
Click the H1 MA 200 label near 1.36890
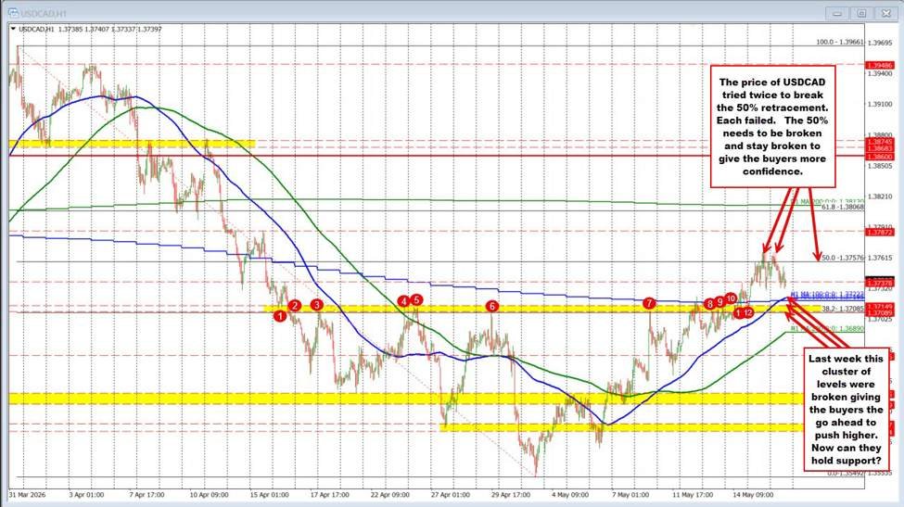827,329
